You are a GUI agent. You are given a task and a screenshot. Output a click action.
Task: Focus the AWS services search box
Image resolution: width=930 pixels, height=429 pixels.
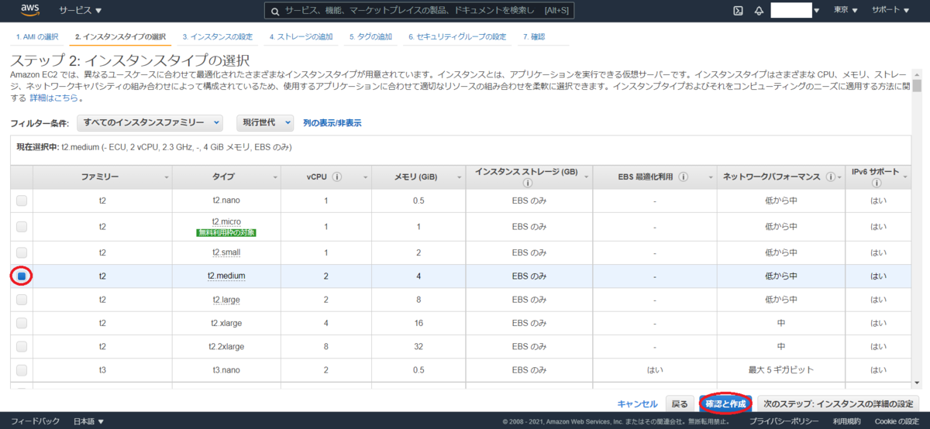[x=420, y=11]
